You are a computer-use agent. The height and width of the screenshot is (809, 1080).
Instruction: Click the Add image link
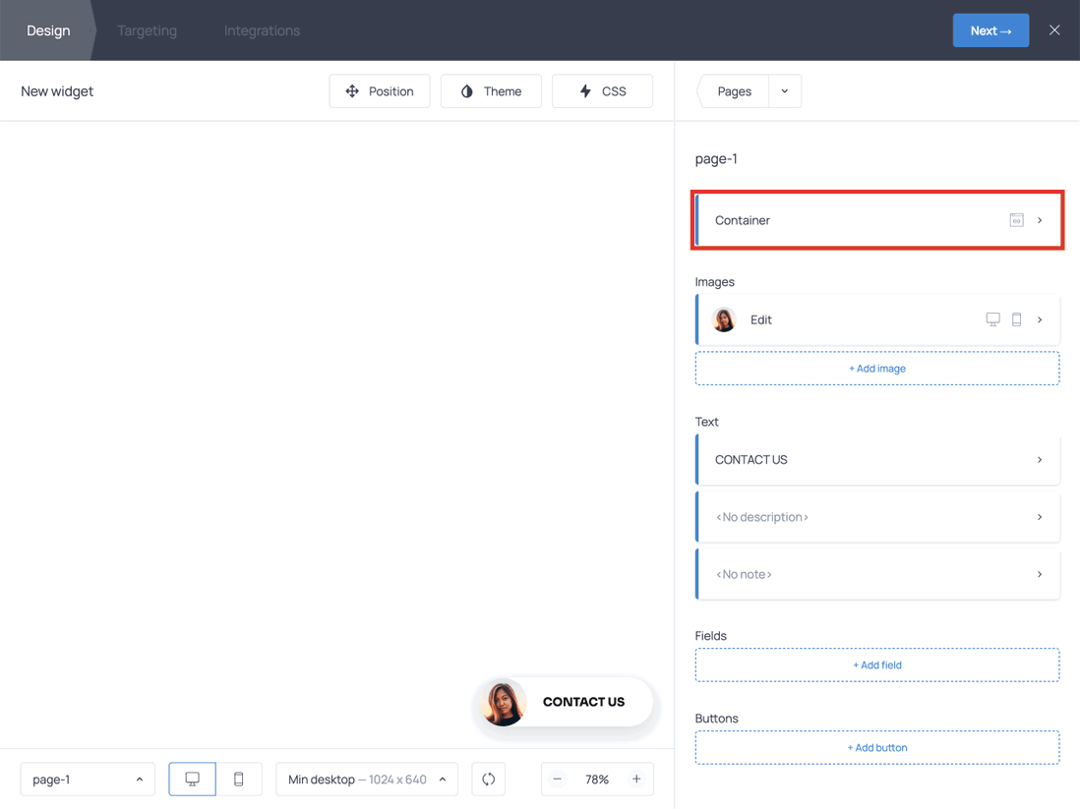click(876, 368)
